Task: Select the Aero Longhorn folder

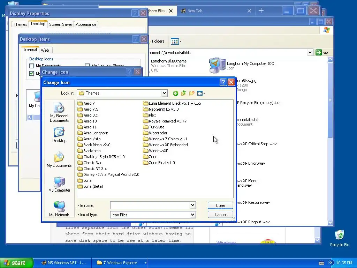Action: coord(93,133)
